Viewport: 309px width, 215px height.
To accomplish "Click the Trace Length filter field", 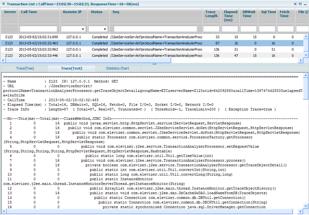I will 211,29.
